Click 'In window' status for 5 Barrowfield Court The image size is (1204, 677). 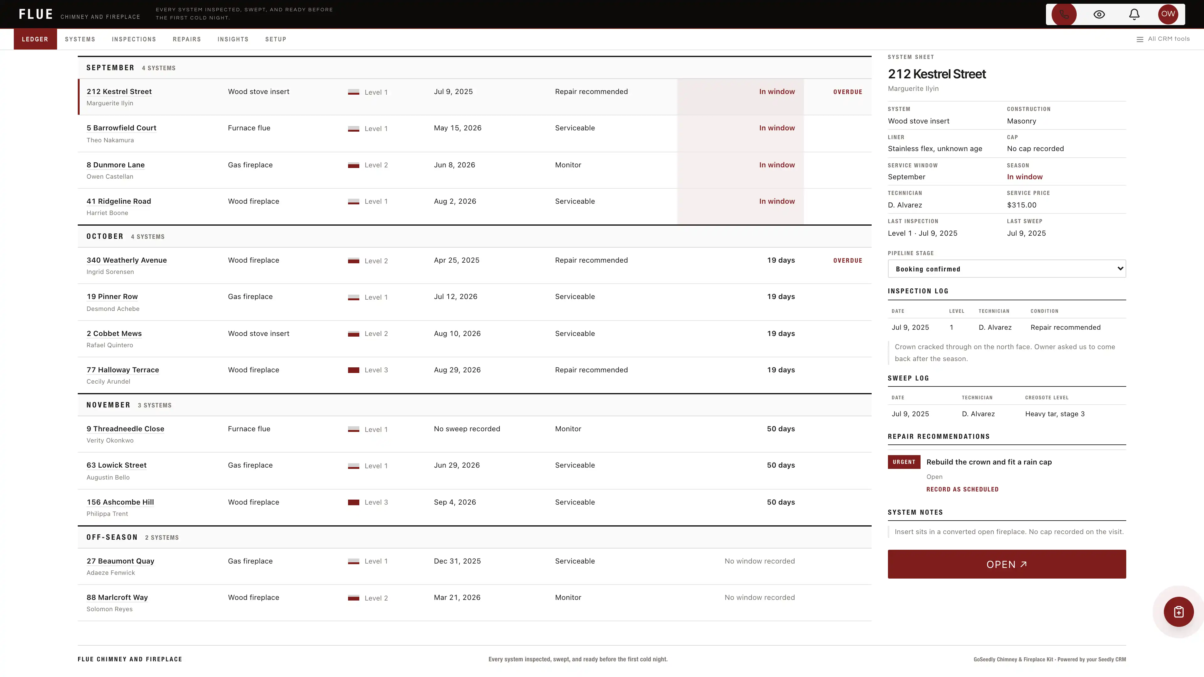[777, 128]
